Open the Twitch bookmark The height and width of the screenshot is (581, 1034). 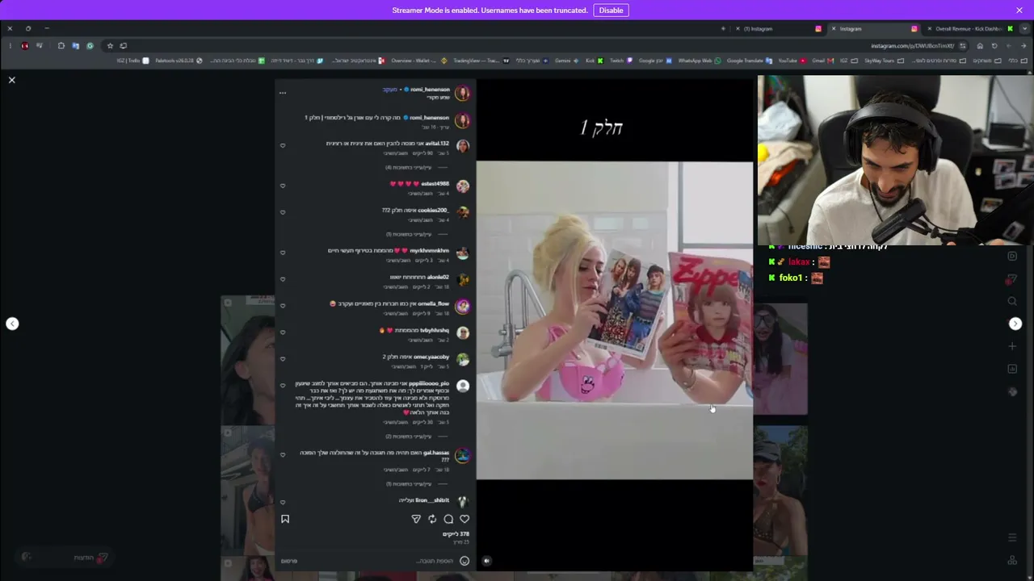620,61
